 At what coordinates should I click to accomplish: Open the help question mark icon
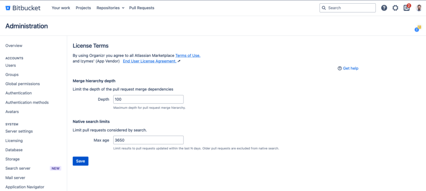(384, 8)
